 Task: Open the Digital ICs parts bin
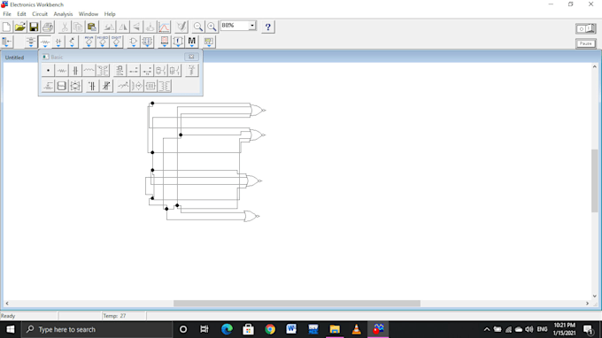coord(116,42)
